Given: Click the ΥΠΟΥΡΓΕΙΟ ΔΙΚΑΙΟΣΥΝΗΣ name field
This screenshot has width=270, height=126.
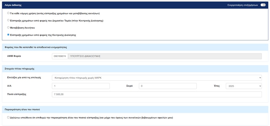Looking at the screenshot, I should [x=165, y=56].
